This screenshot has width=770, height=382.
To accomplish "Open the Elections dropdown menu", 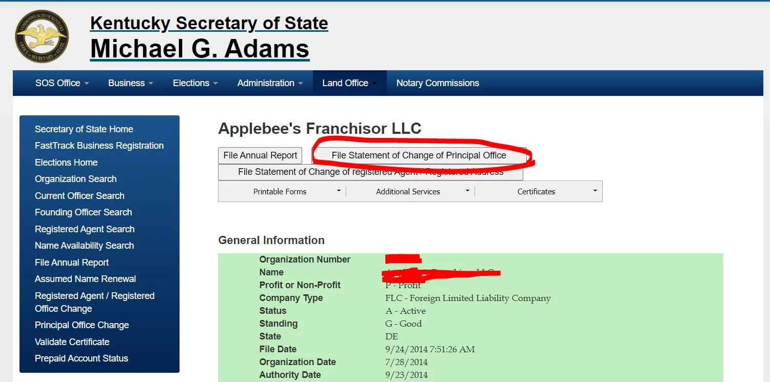I will pyautogui.click(x=195, y=83).
